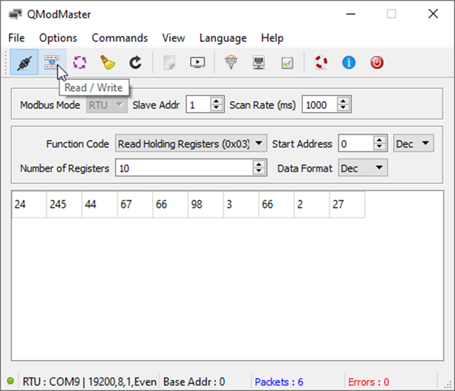Select register cell with value 2
Screen dimensions: 455x391
click(312, 204)
